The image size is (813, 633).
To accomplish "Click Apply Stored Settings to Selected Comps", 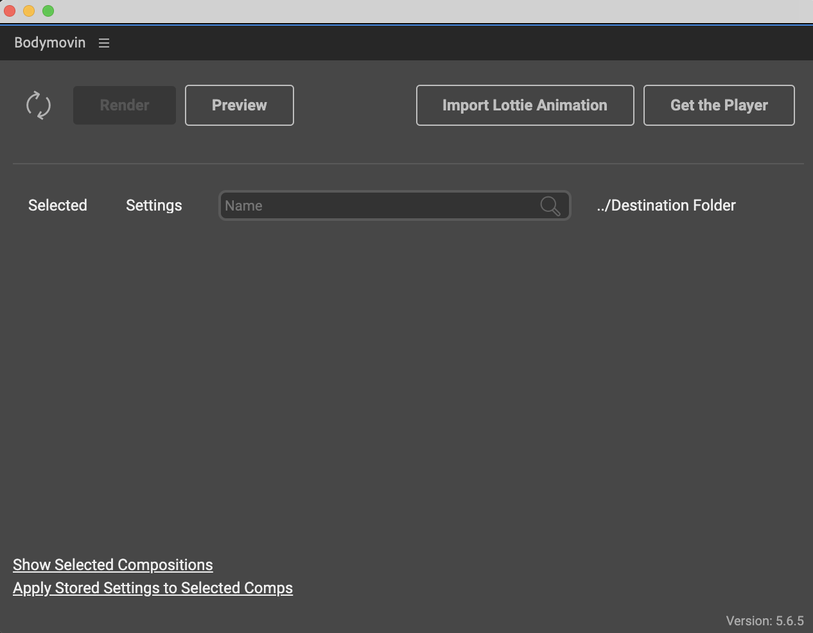I will pyautogui.click(x=153, y=588).
